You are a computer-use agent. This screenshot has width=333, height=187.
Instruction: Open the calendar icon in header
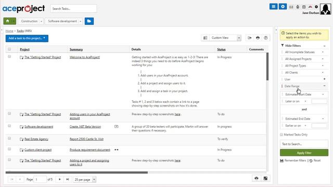(x=304, y=7)
